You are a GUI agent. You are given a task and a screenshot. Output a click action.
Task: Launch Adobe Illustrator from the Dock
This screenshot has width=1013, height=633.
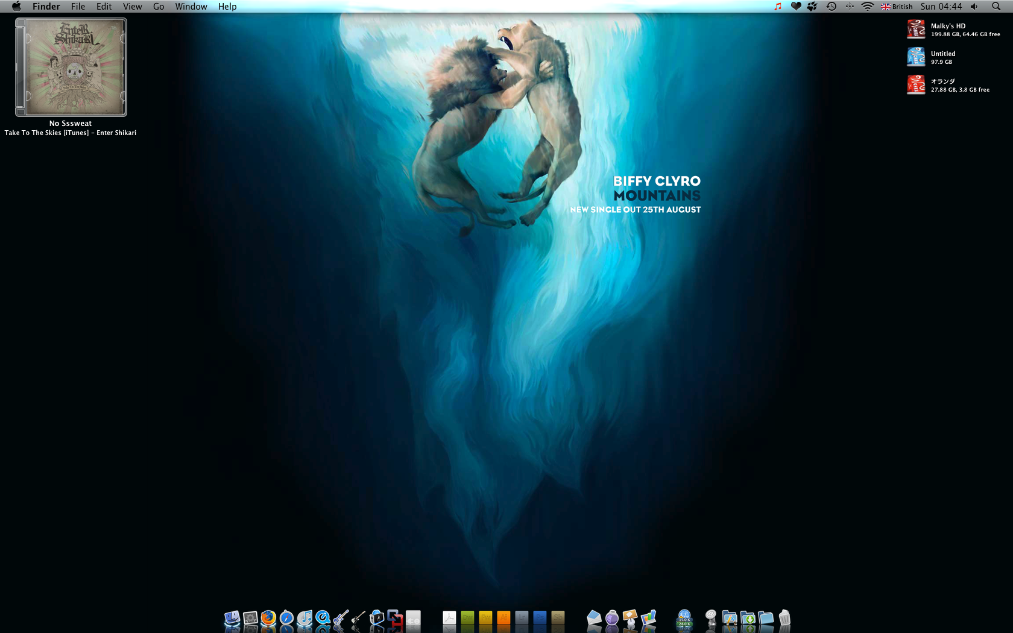coord(503,619)
